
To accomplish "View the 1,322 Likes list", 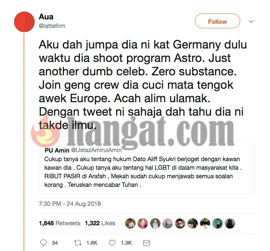I will click(x=100, y=223).
